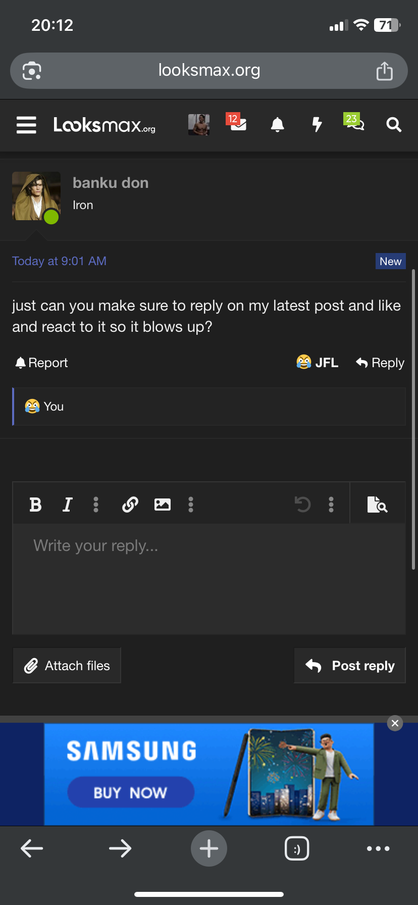Screen dimensions: 418x905
Task: Open the chat icon with 23 badge
Action: click(x=354, y=123)
